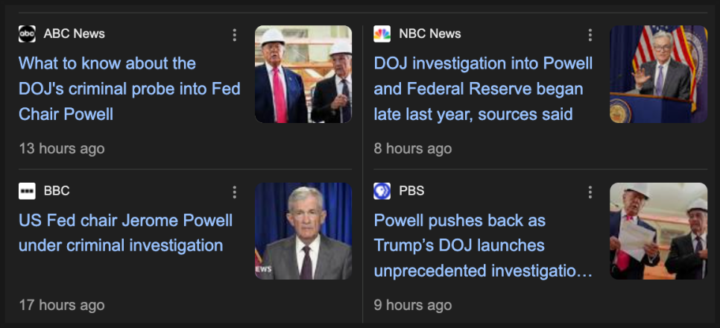This screenshot has width=720, height=328.
Task: Open the "US Fed chair Jerome Powell under criminal investigation" headline
Action: (x=125, y=233)
